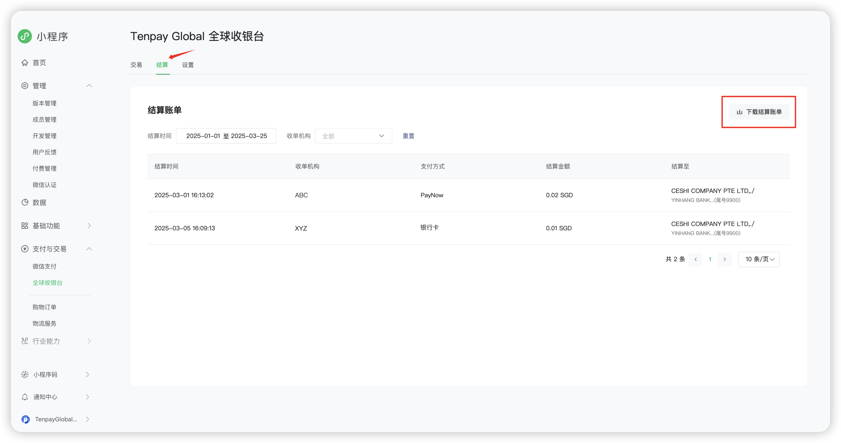Click the 支付方式 column header
Image resolution: width=841 pixels, height=443 pixels.
432,167
